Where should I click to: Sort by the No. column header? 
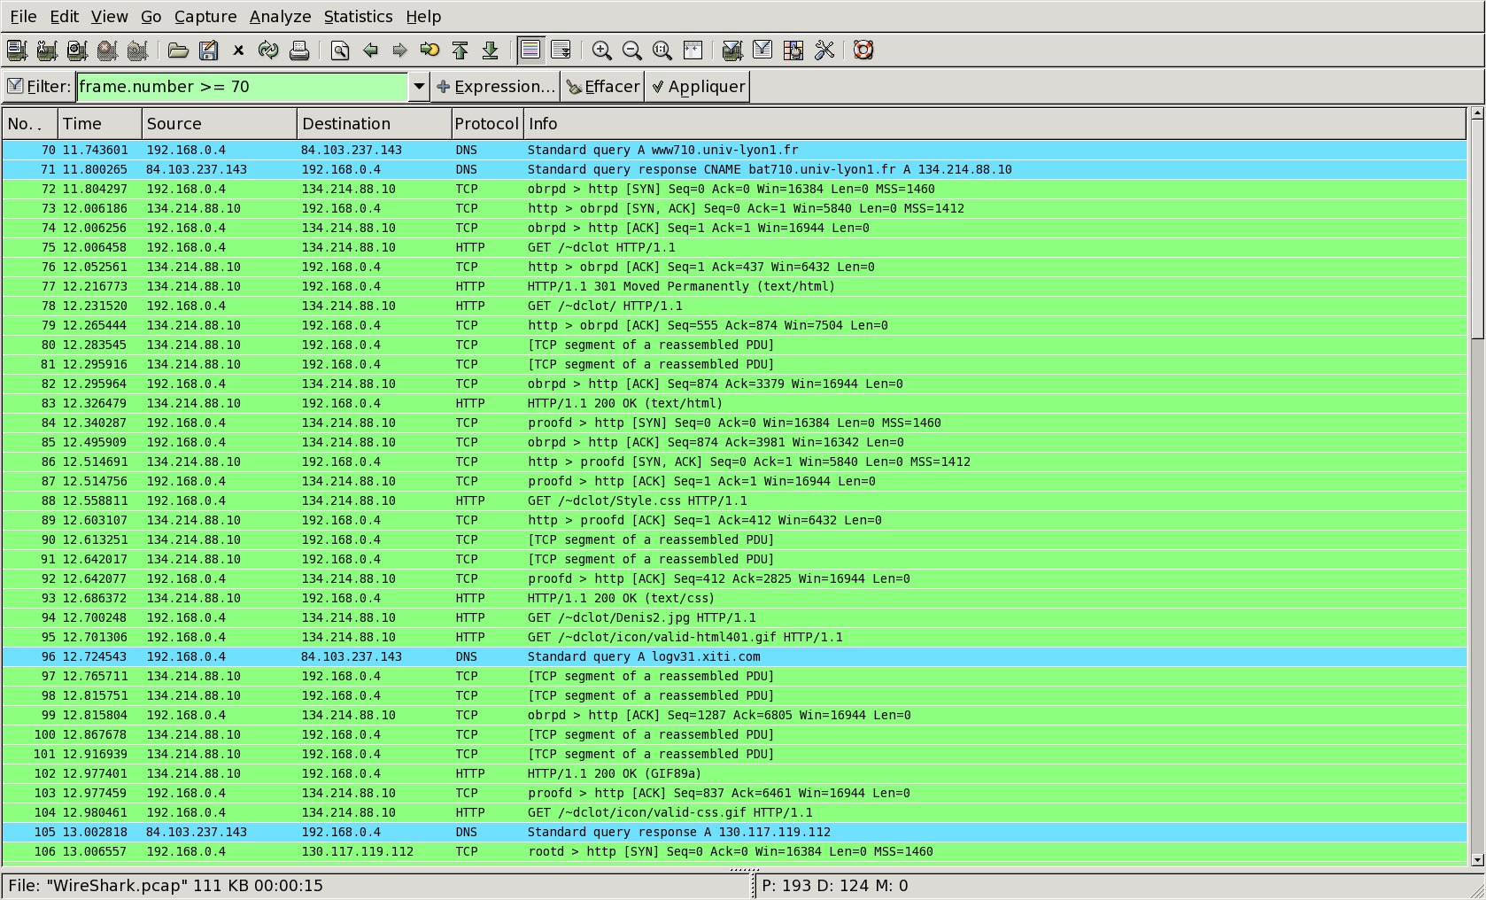(x=30, y=124)
